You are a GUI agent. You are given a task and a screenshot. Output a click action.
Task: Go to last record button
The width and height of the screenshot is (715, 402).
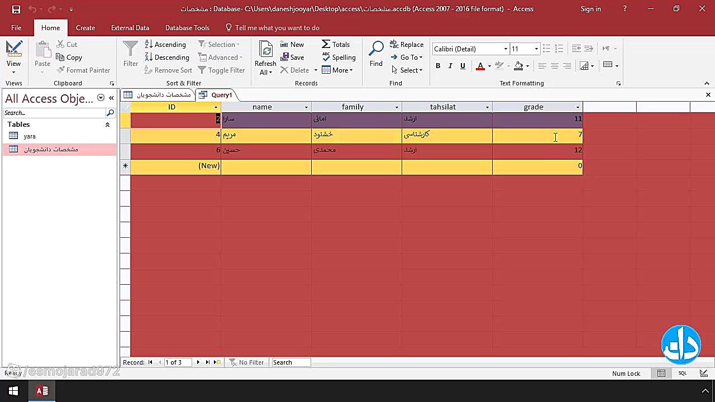[208, 362]
